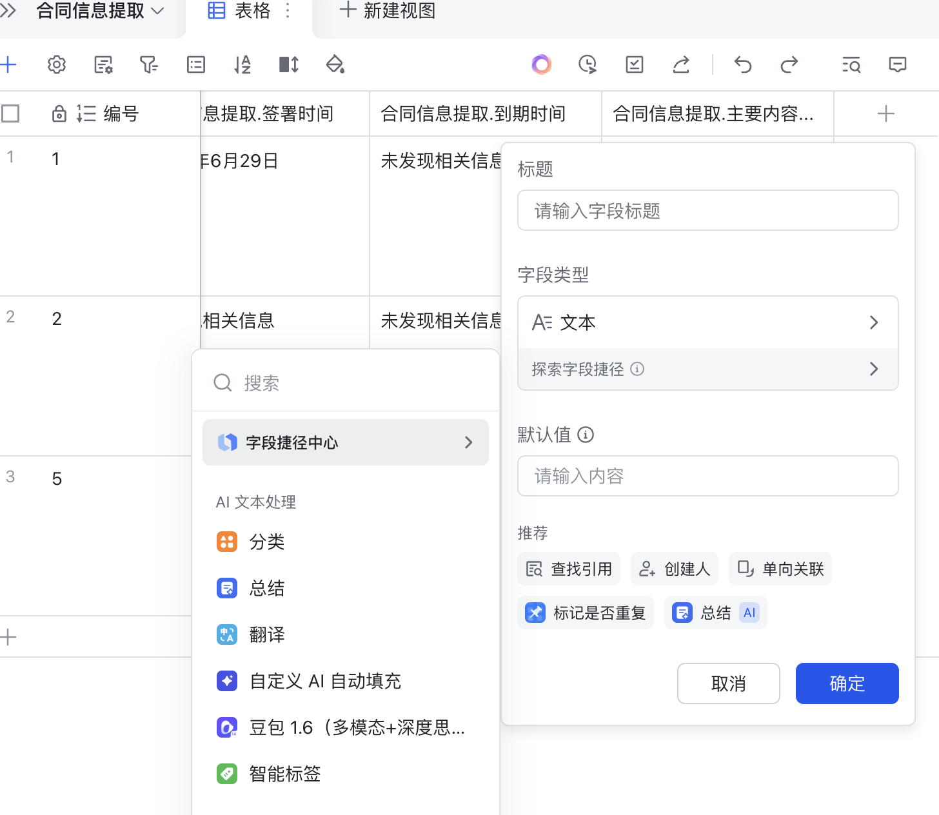Click the 请输入字段标题 input field
This screenshot has width=939, height=815.
(x=707, y=211)
